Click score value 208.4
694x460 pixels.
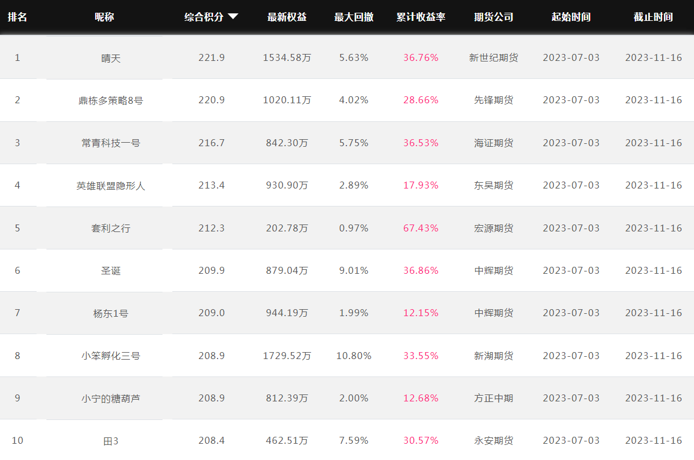pos(212,440)
